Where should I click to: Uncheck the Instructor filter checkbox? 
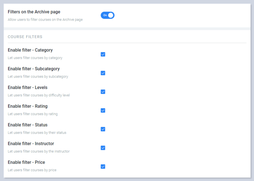[x=103, y=148]
